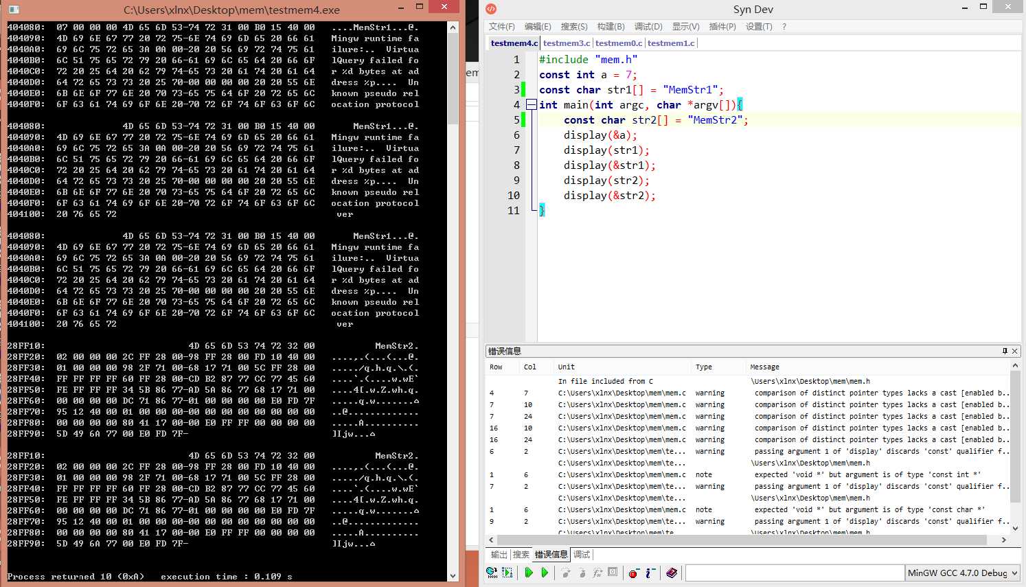Click the blue info 'i' icon

pos(650,573)
